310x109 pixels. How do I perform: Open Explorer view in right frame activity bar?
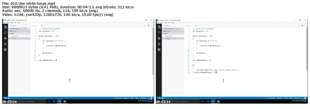(x=159, y=27)
